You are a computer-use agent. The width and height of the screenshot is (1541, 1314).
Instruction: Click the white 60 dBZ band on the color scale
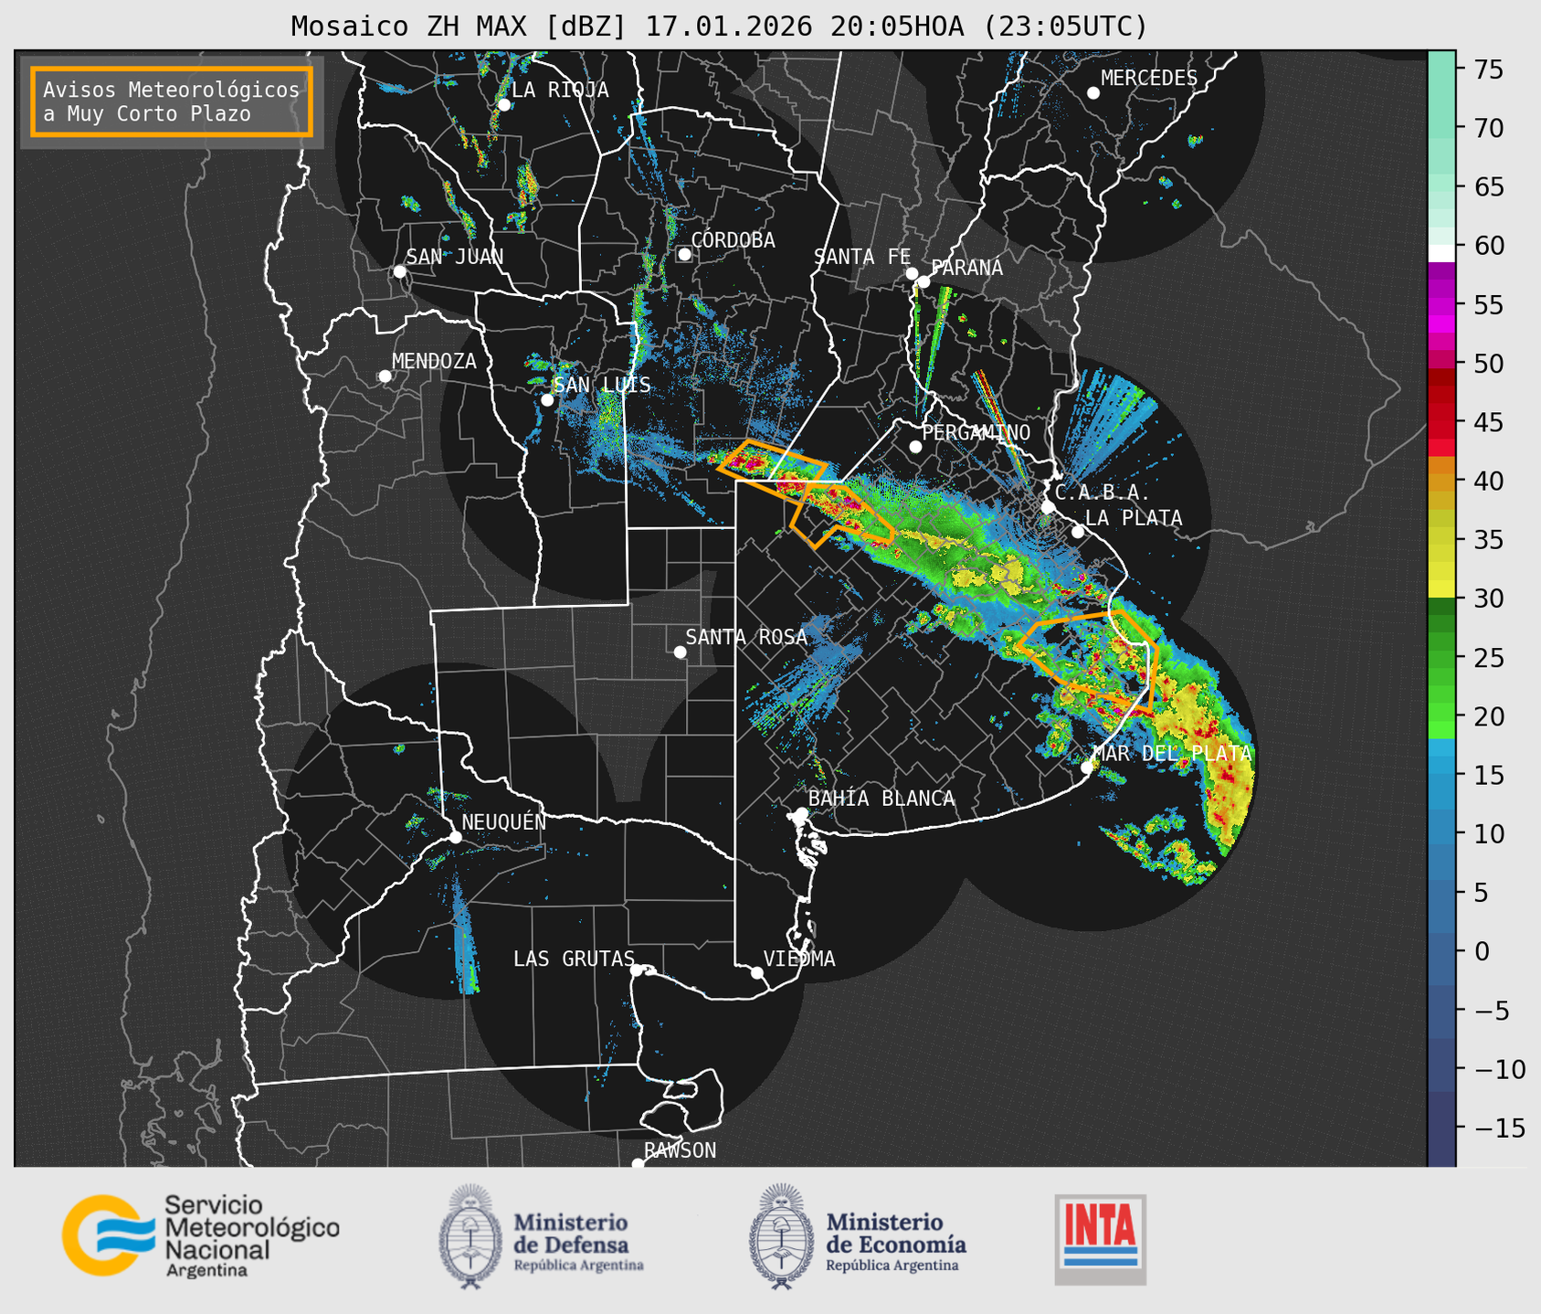point(1441,253)
